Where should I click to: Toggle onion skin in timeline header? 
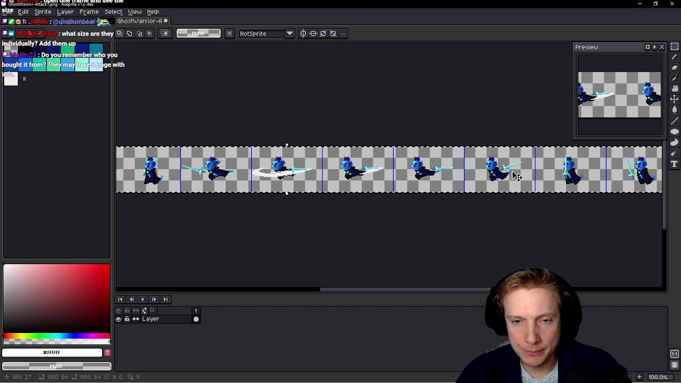[x=152, y=311]
